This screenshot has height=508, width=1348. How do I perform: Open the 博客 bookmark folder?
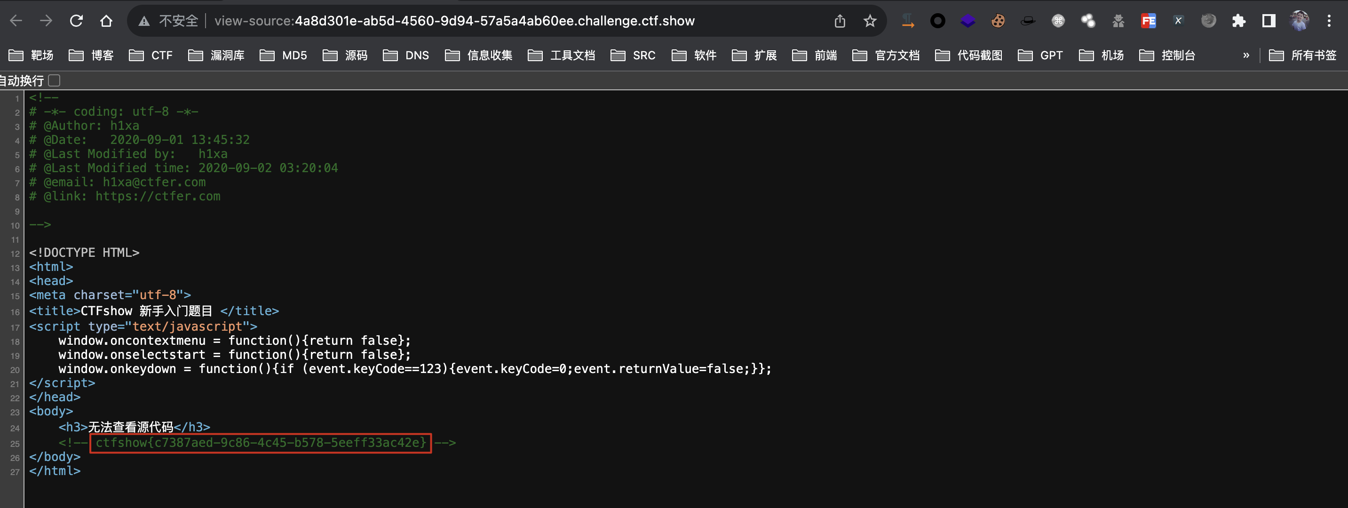(92, 56)
